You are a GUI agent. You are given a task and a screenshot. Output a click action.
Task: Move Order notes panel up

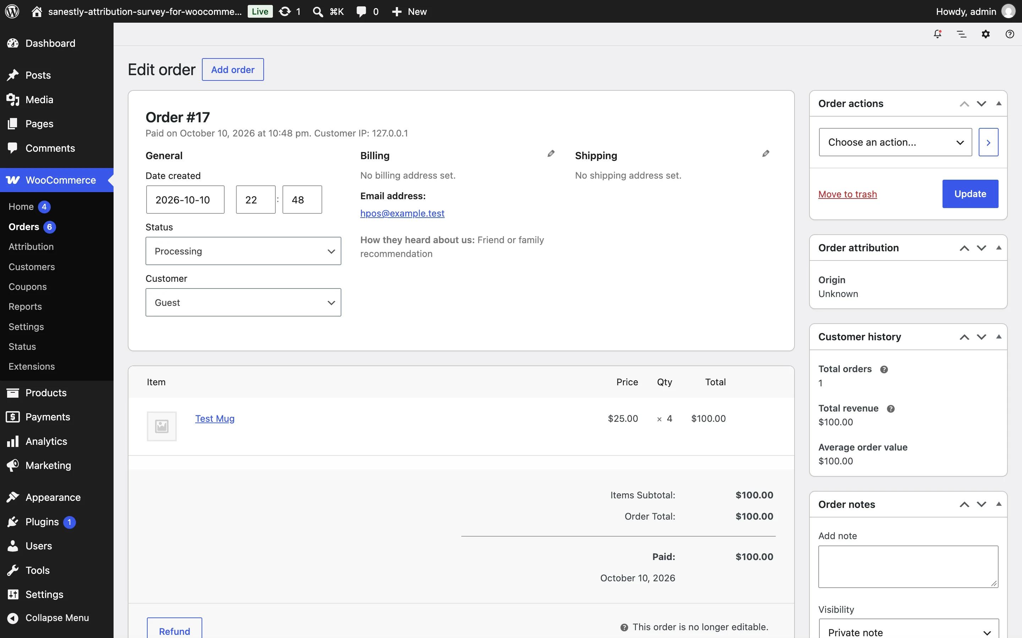tap(964, 505)
